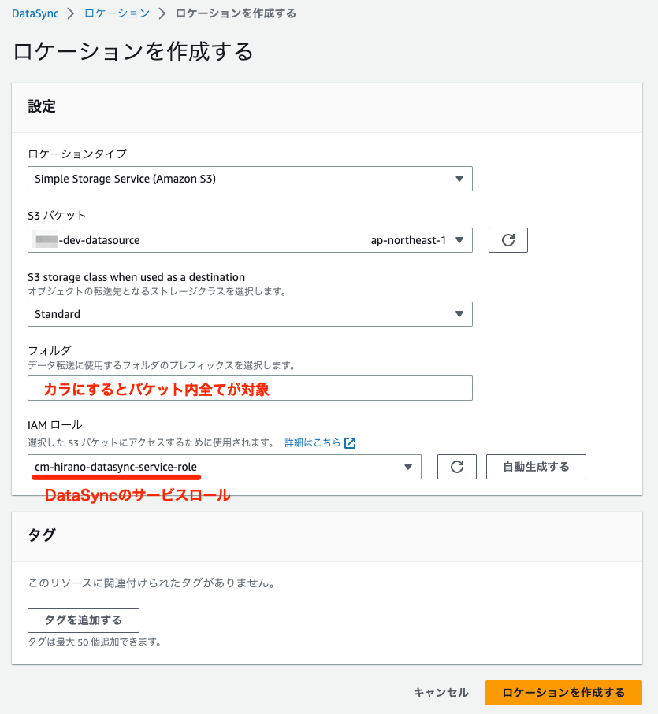Open the ロケーションタイプ dropdown
Screen dimensions: 658x714
(x=250, y=179)
